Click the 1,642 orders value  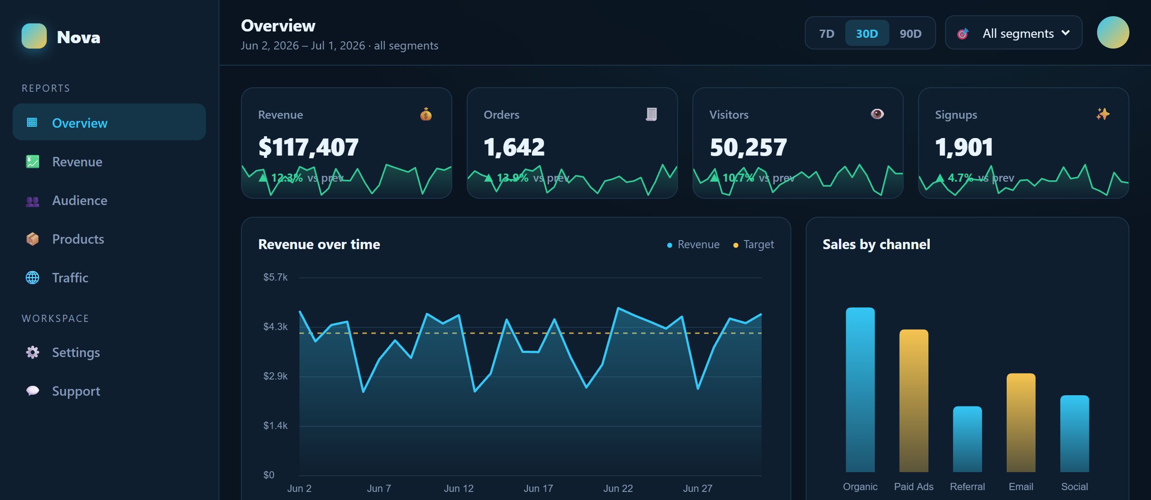point(514,147)
